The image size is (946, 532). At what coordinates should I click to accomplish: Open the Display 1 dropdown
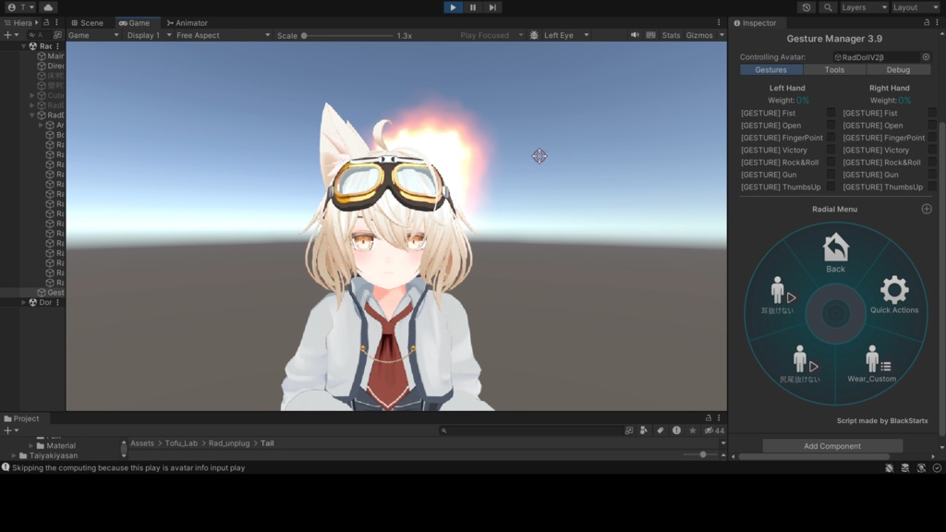[149, 36]
